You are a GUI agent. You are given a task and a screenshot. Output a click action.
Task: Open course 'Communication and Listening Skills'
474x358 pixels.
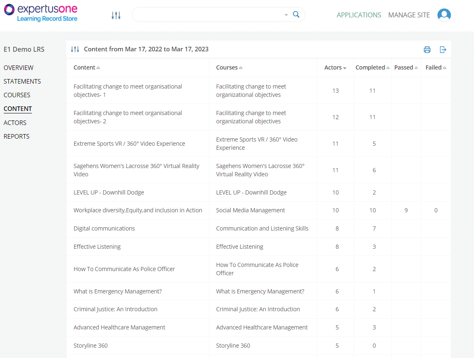262,228
